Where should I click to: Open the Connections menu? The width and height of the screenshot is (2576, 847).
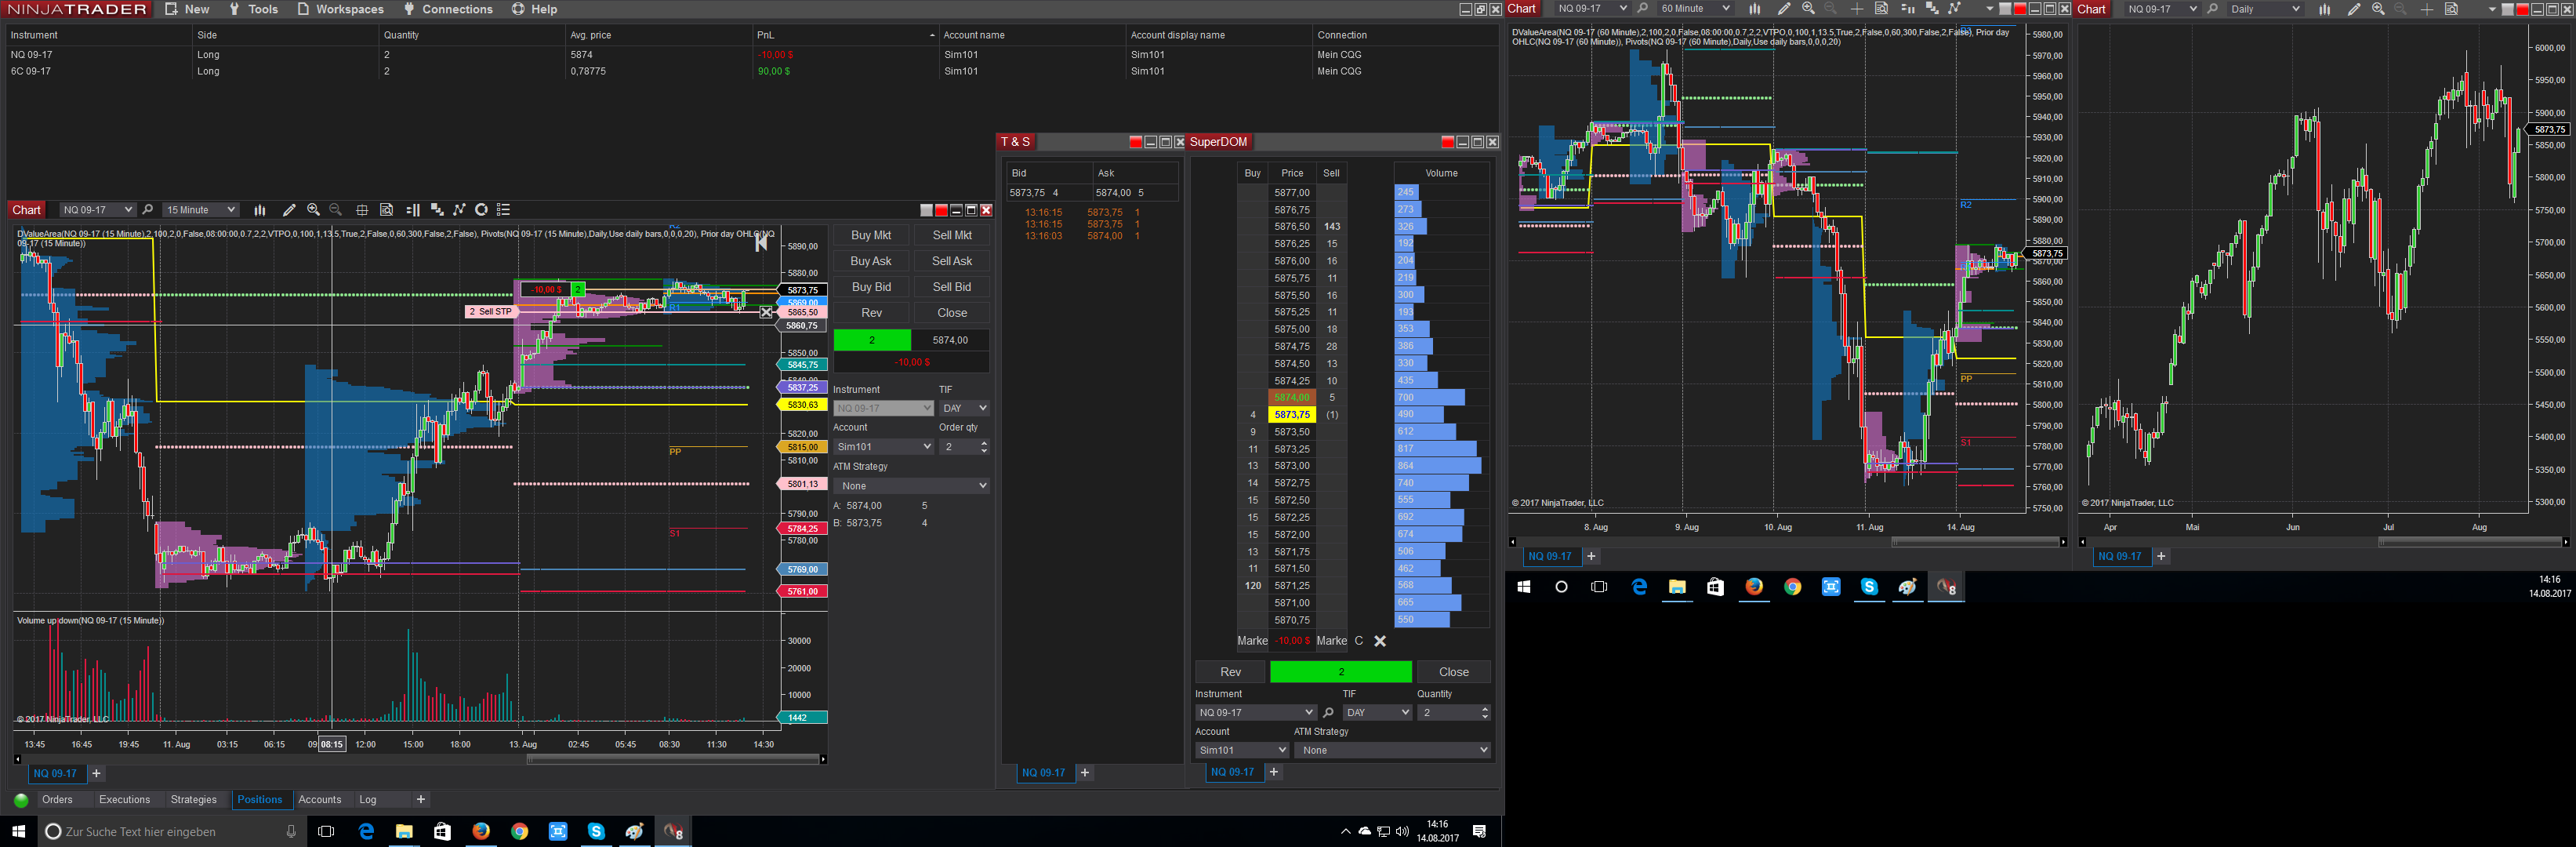pos(448,9)
